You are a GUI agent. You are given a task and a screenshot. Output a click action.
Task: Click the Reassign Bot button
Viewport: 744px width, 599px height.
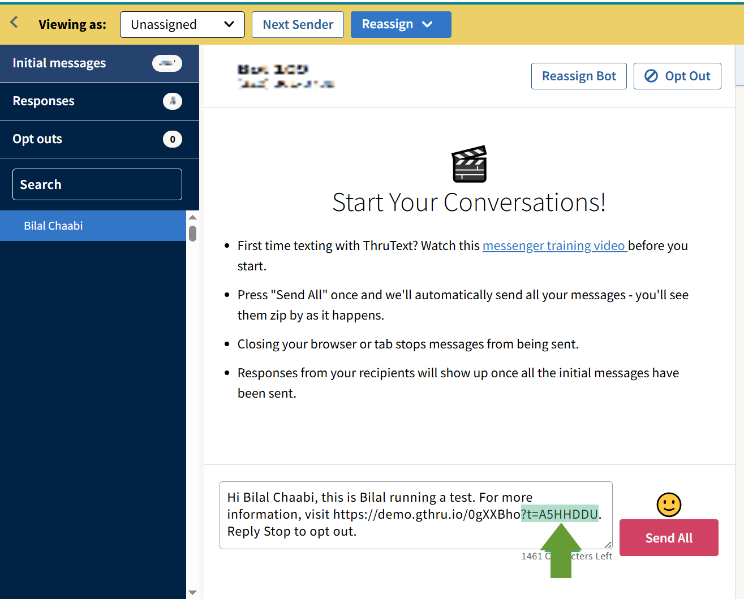[x=579, y=76]
